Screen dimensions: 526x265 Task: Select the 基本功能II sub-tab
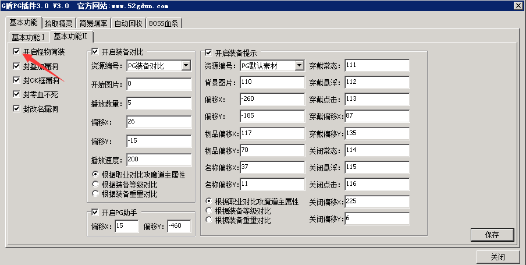coord(71,36)
